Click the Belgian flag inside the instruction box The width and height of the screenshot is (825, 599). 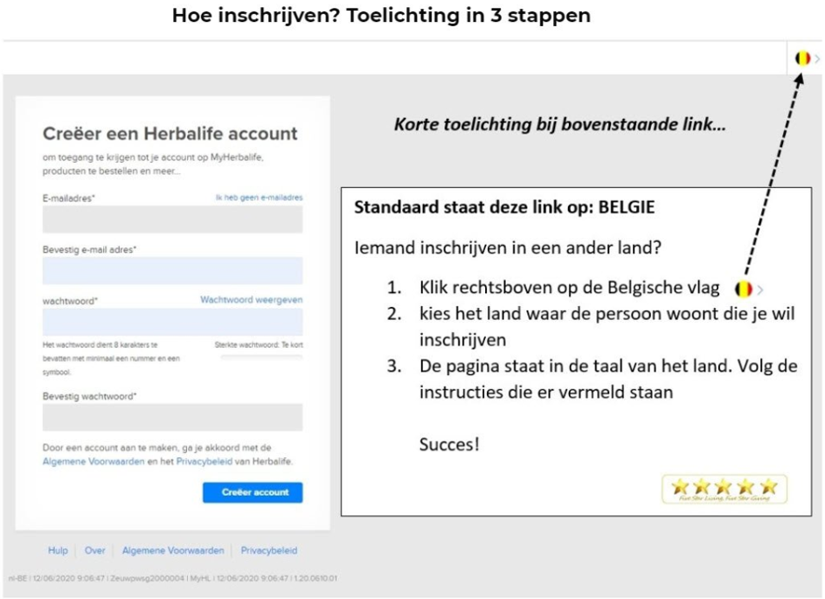pos(744,289)
